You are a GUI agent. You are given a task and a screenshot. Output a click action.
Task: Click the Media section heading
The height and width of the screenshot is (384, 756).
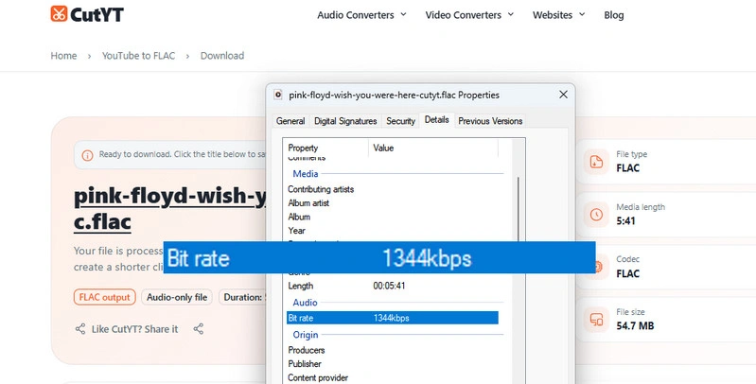tap(306, 173)
